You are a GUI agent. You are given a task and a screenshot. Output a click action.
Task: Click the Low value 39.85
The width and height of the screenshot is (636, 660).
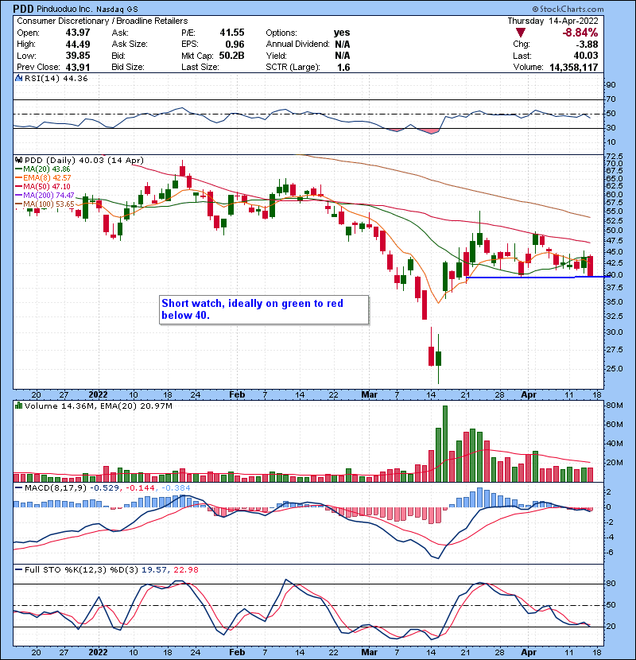pos(78,56)
